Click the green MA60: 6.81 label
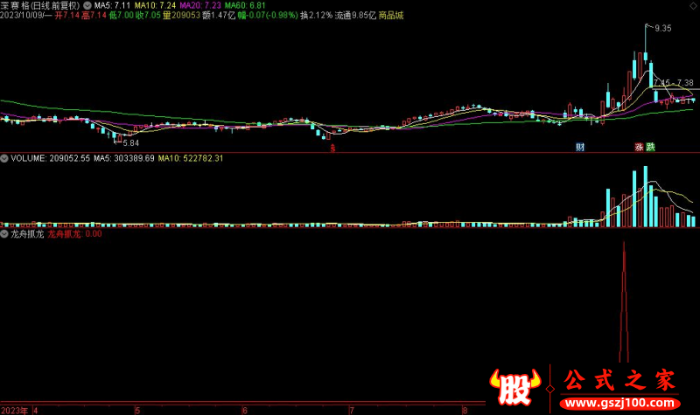 pyautogui.click(x=245, y=6)
